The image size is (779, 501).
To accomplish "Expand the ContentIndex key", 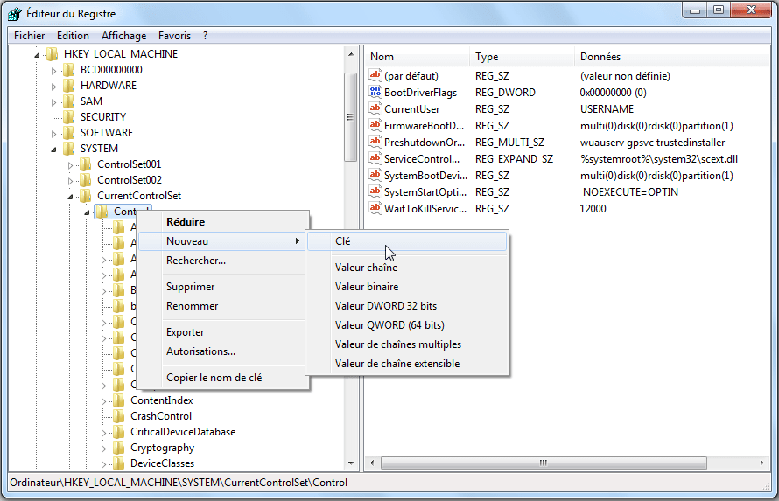I will click(x=103, y=401).
